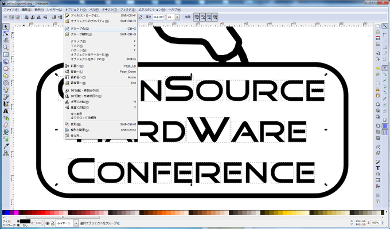
Task: Expand the パターン submenu
Action: (x=100, y=50)
